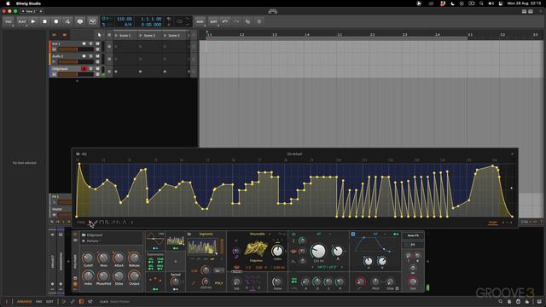Click the Pitch knob in Polymer

tap(375, 281)
